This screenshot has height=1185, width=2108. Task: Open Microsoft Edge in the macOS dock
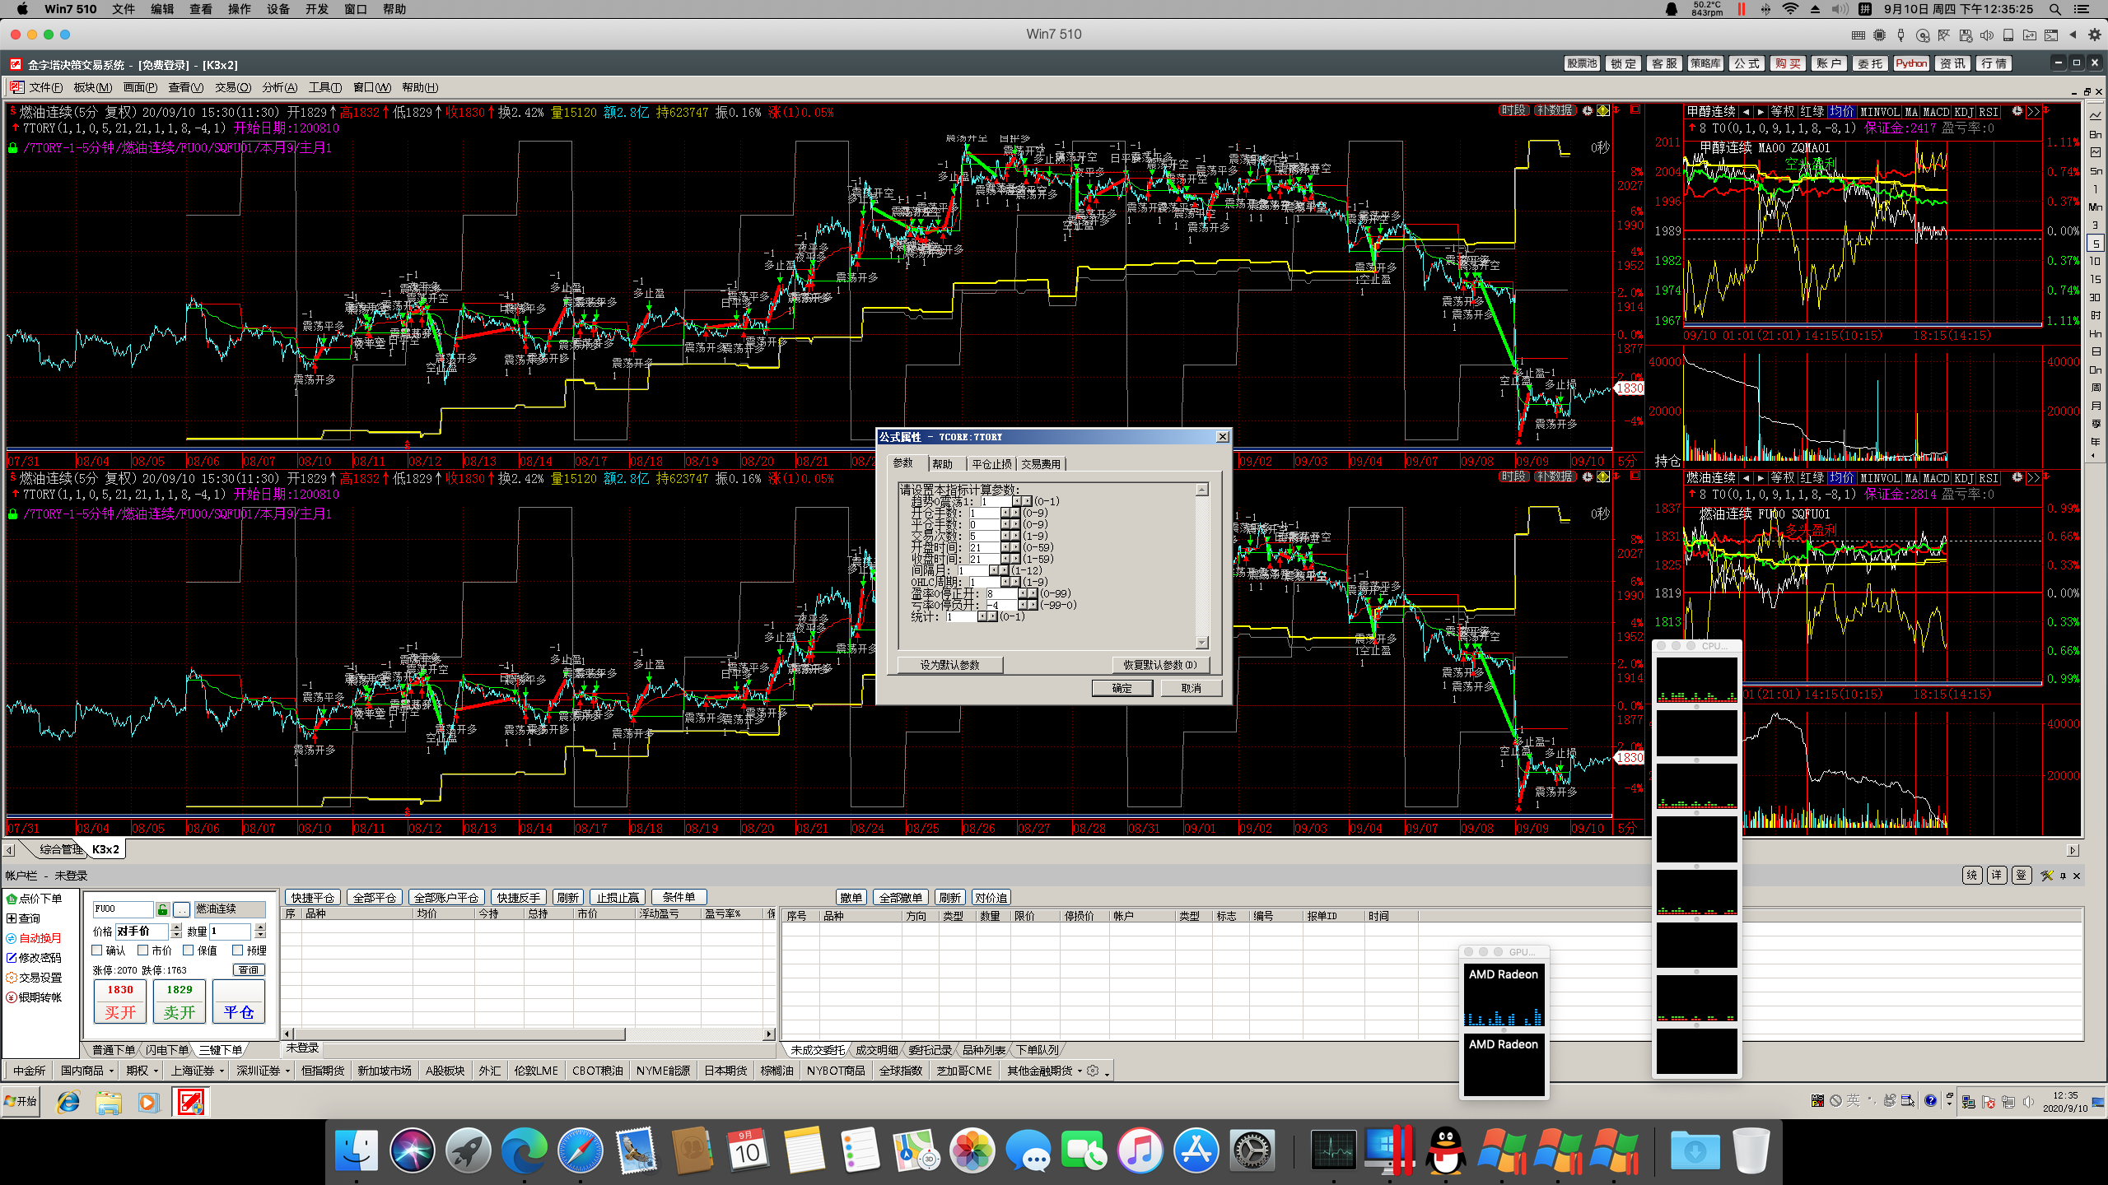pyautogui.click(x=524, y=1150)
